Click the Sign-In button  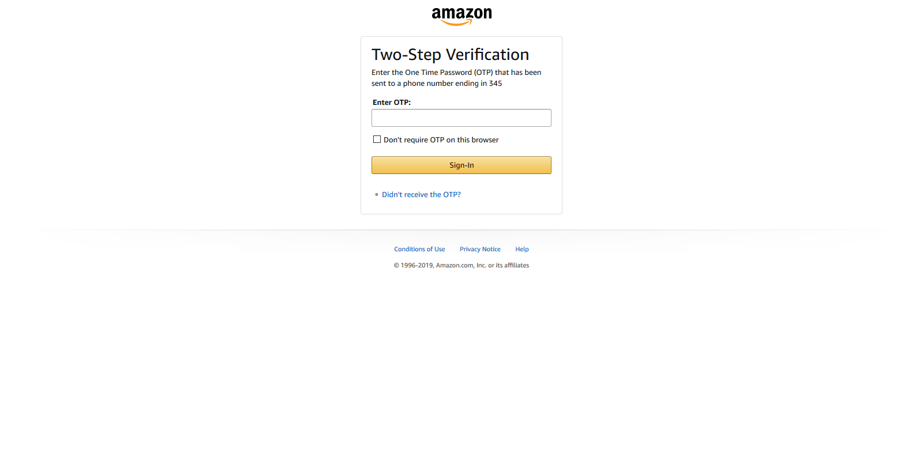[461, 165]
